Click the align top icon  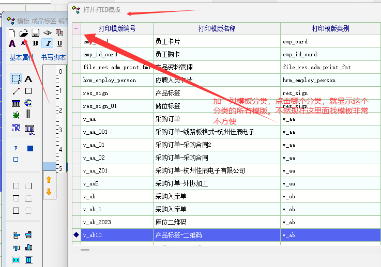(16, 247)
